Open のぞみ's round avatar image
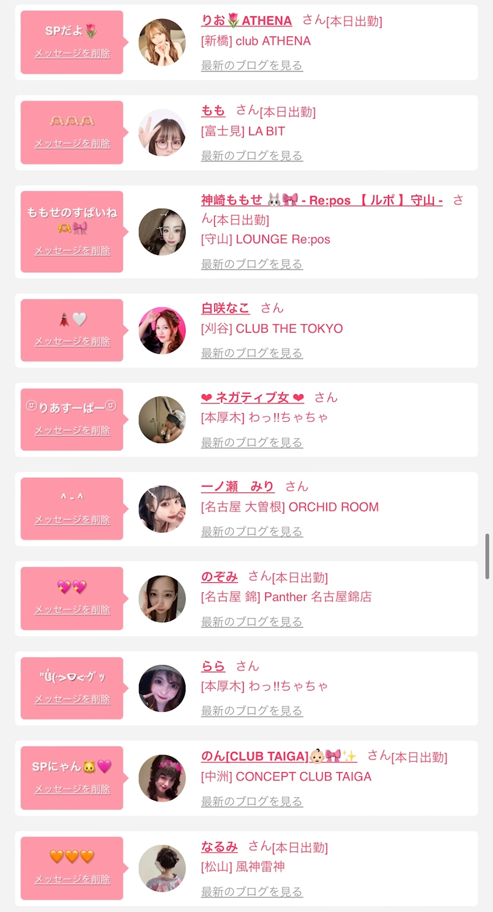This screenshot has width=493, height=912. 162,599
